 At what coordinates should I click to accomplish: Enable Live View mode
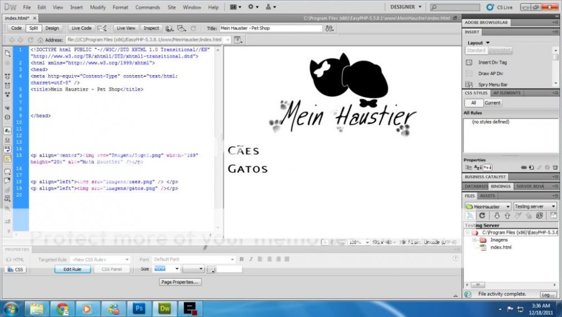coord(126,28)
